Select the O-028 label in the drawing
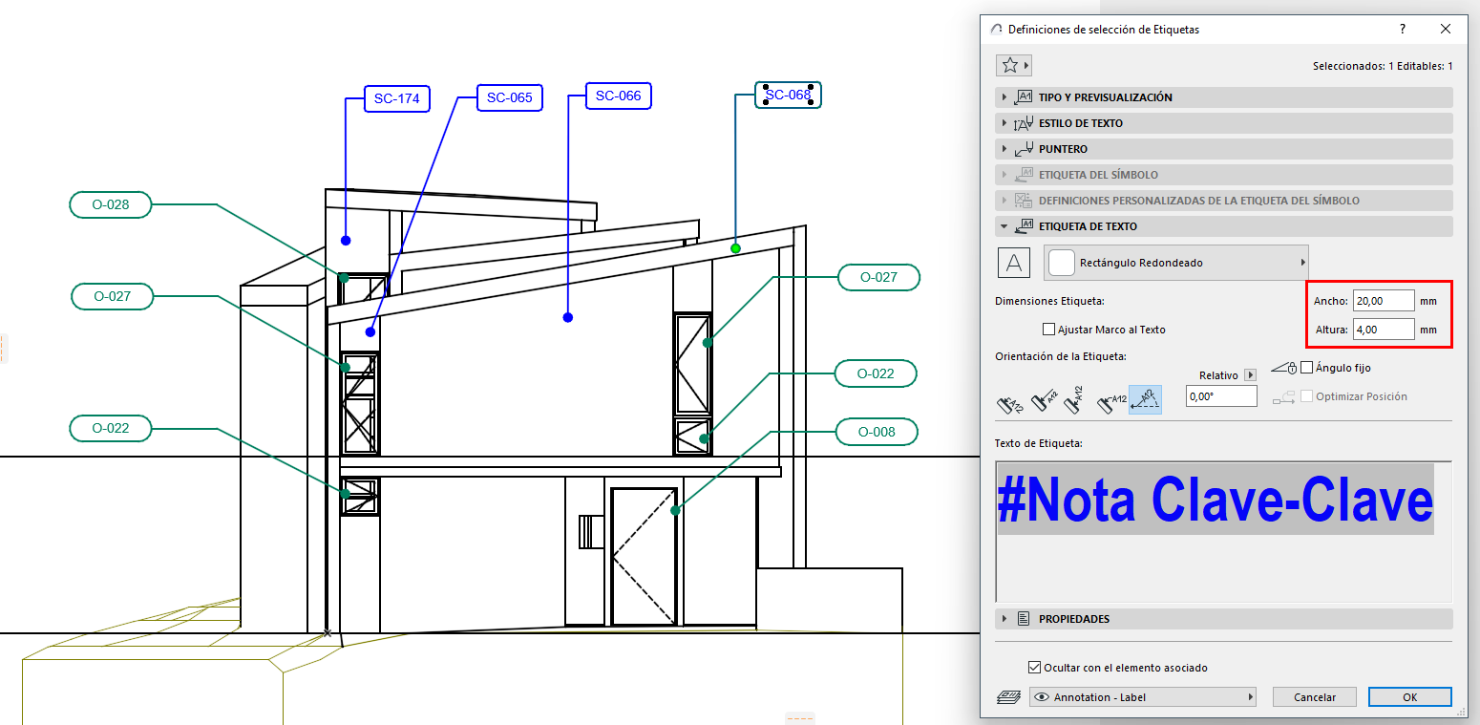This screenshot has width=1480, height=725. tap(111, 204)
